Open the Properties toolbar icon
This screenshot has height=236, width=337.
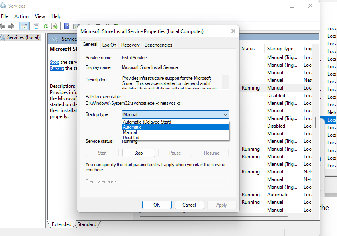point(36,26)
